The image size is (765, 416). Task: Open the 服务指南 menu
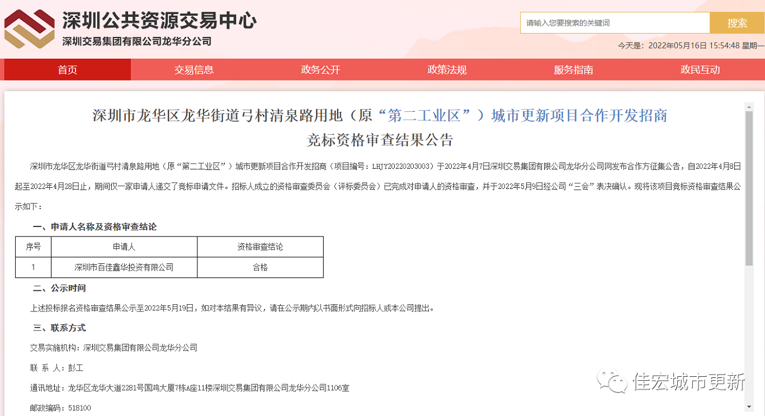click(x=573, y=70)
